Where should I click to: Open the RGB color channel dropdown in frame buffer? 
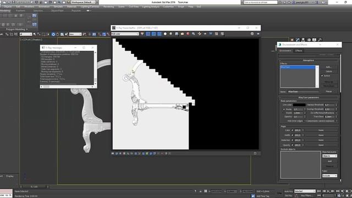point(125,34)
